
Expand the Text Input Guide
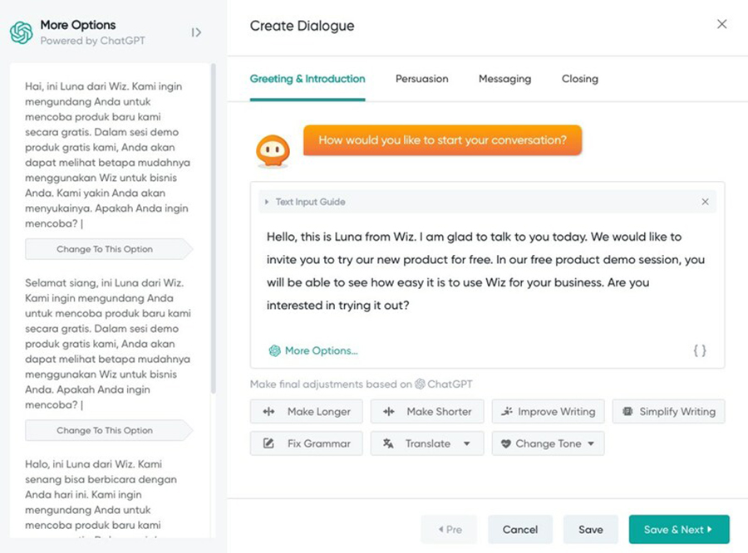[267, 202]
